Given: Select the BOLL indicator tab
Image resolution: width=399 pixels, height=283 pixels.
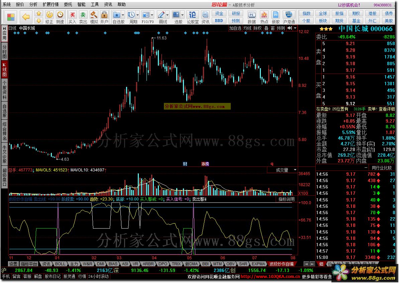Looking at the screenshot, I should 60,264.
